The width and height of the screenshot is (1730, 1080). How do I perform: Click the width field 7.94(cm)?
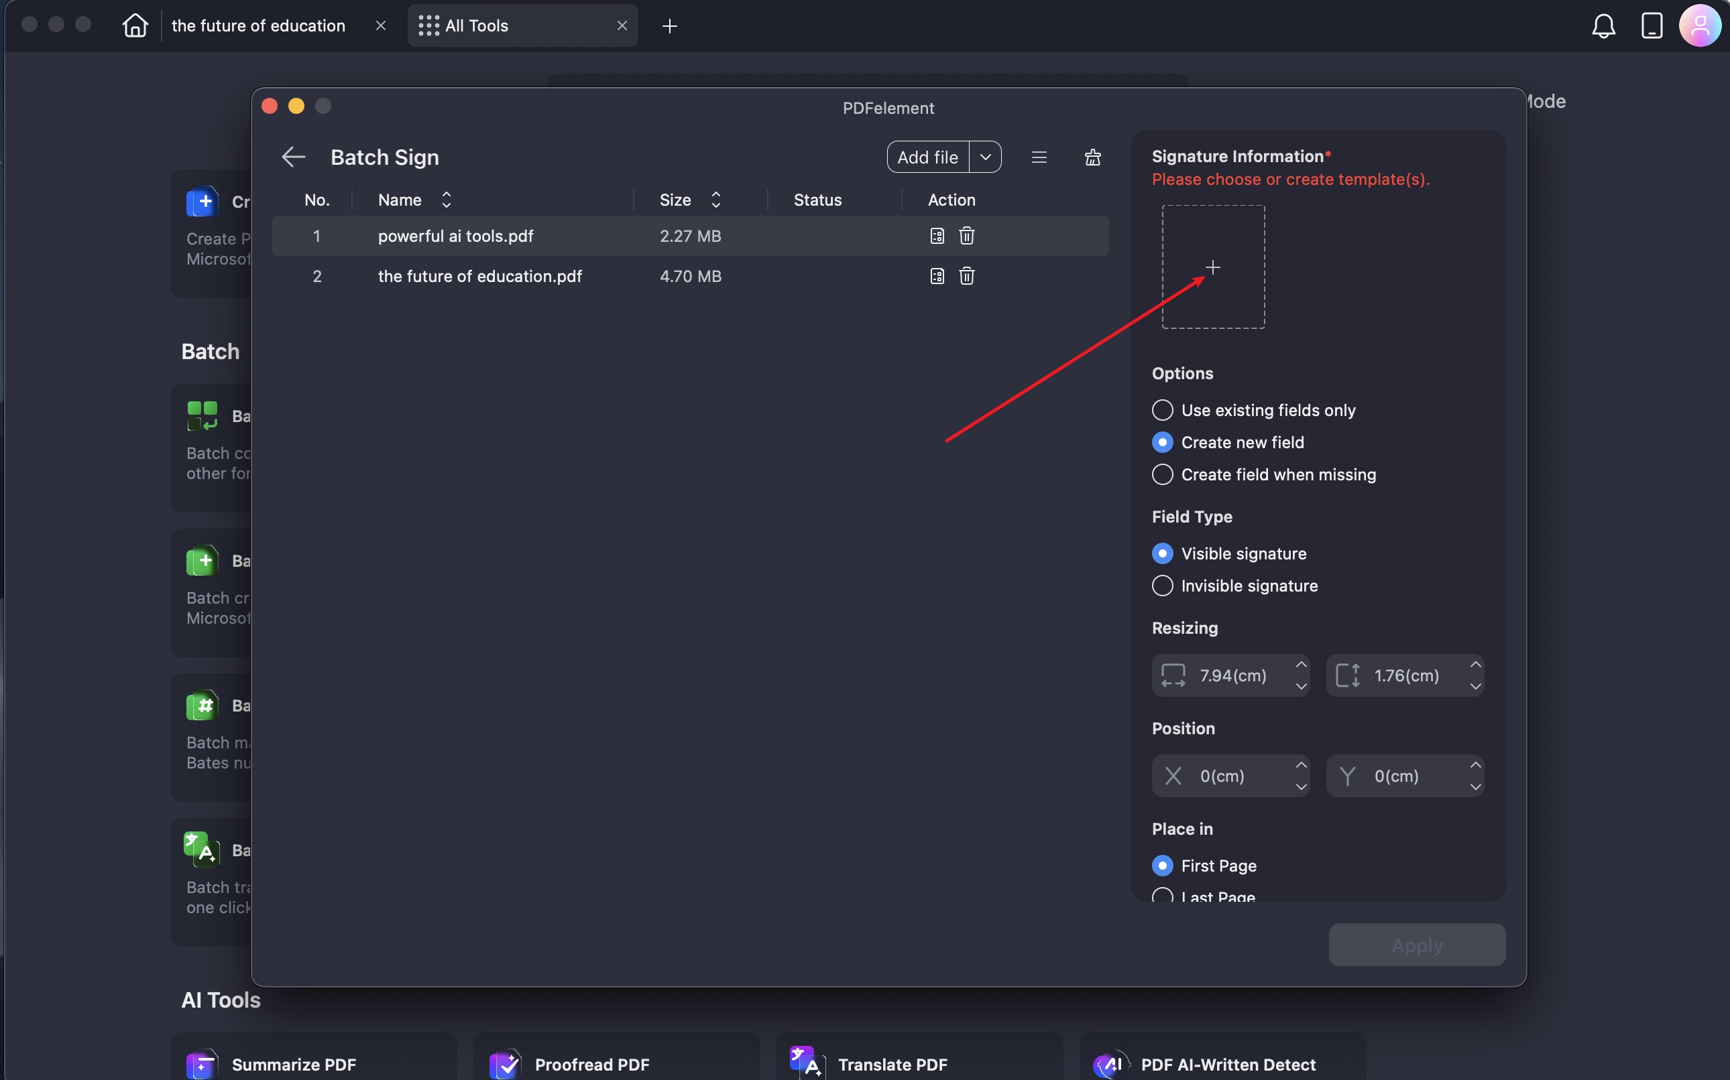(1232, 676)
